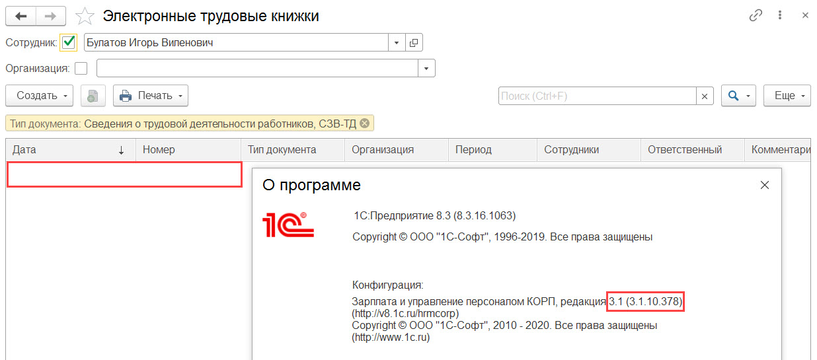Remove the СЗВ-ТД document type filter
Screen dimensions: 817x360
pyautogui.click(x=365, y=123)
